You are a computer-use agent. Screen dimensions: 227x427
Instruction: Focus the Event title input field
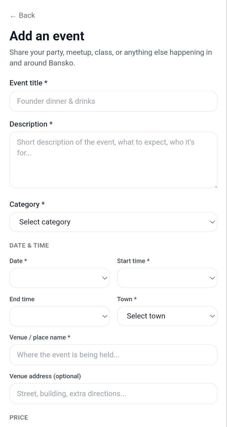(113, 101)
